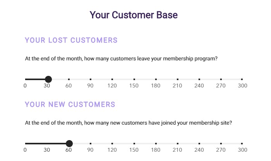Set lost customers slider to 60 tick

(x=69, y=79)
